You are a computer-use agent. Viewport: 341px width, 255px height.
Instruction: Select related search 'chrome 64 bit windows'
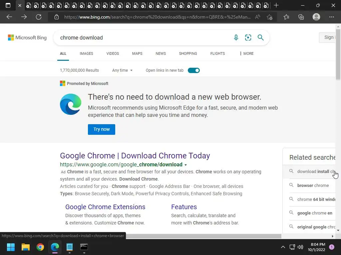(x=309, y=199)
